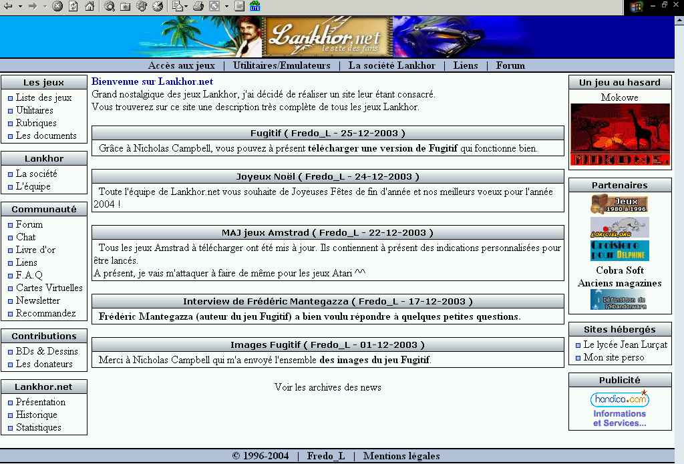Open 'Liste des jeux' sidebar link
The image size is (684, 464).
coord(43,97)
